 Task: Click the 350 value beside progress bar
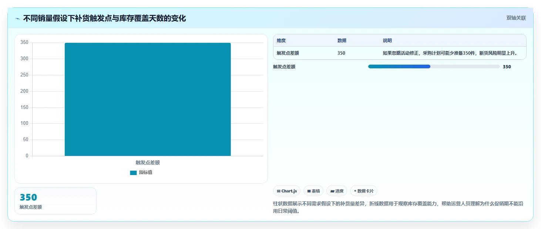[x=507, y=67]
